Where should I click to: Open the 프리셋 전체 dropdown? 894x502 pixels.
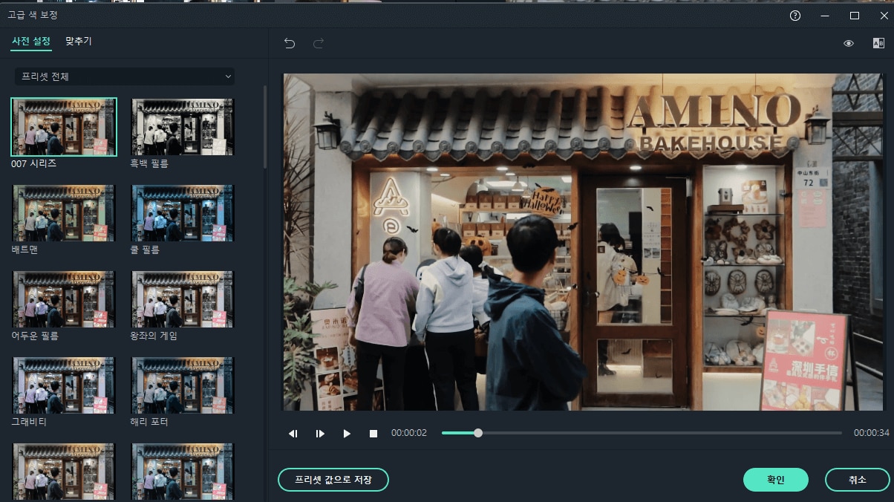point(125,76)
